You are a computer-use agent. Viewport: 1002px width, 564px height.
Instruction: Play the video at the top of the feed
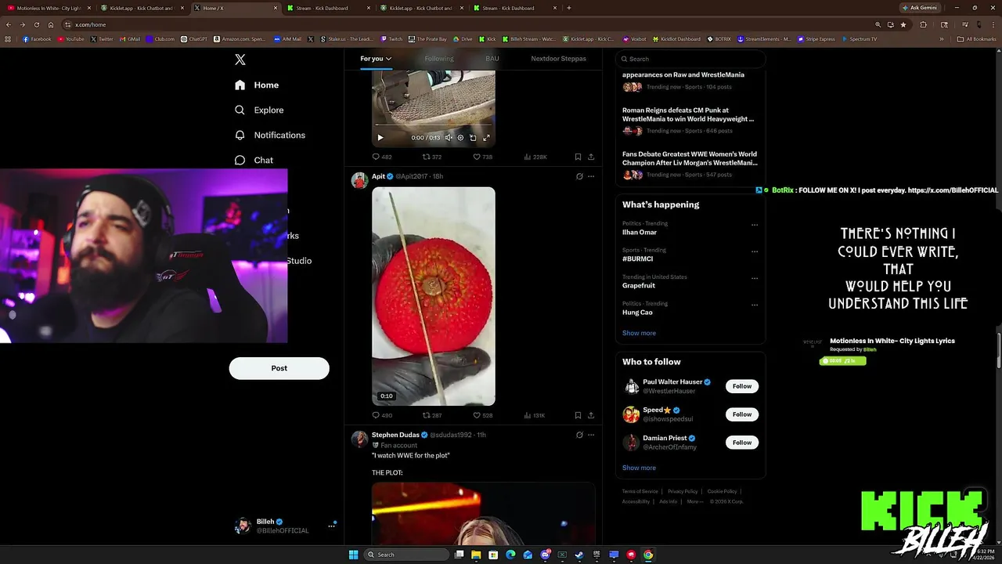(380, 137)
